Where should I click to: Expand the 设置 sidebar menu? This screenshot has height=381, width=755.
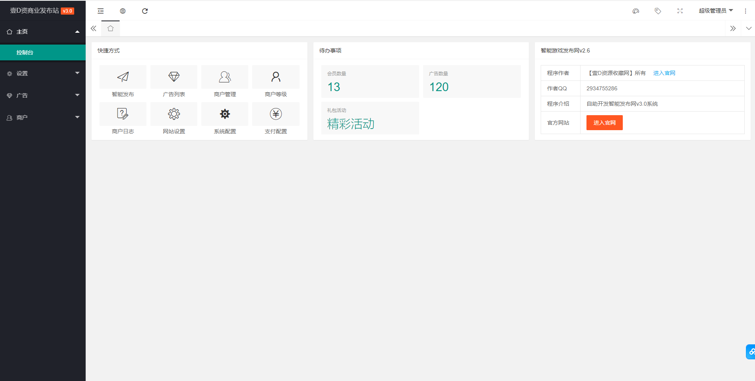point(43,73)
